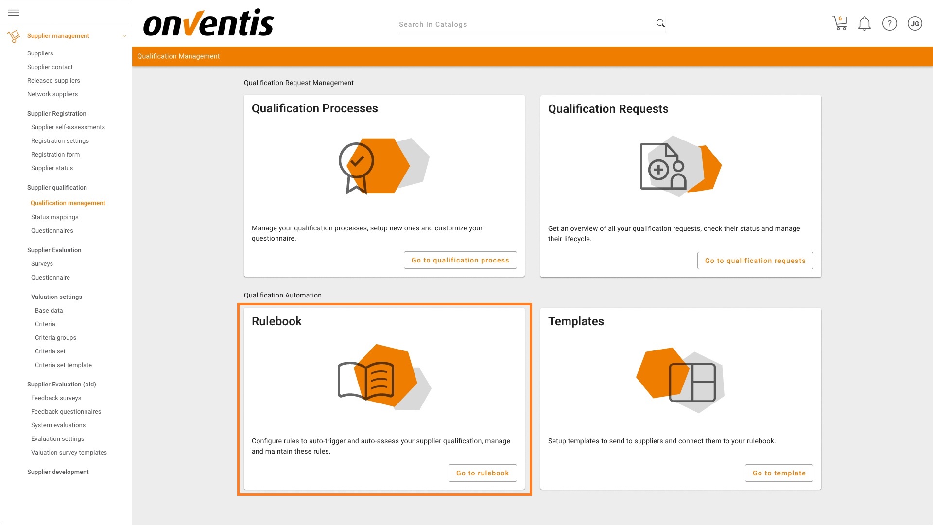The height and width of the screenshot is (525, 933).
Task: Click Go to template button
Action: 778,473
